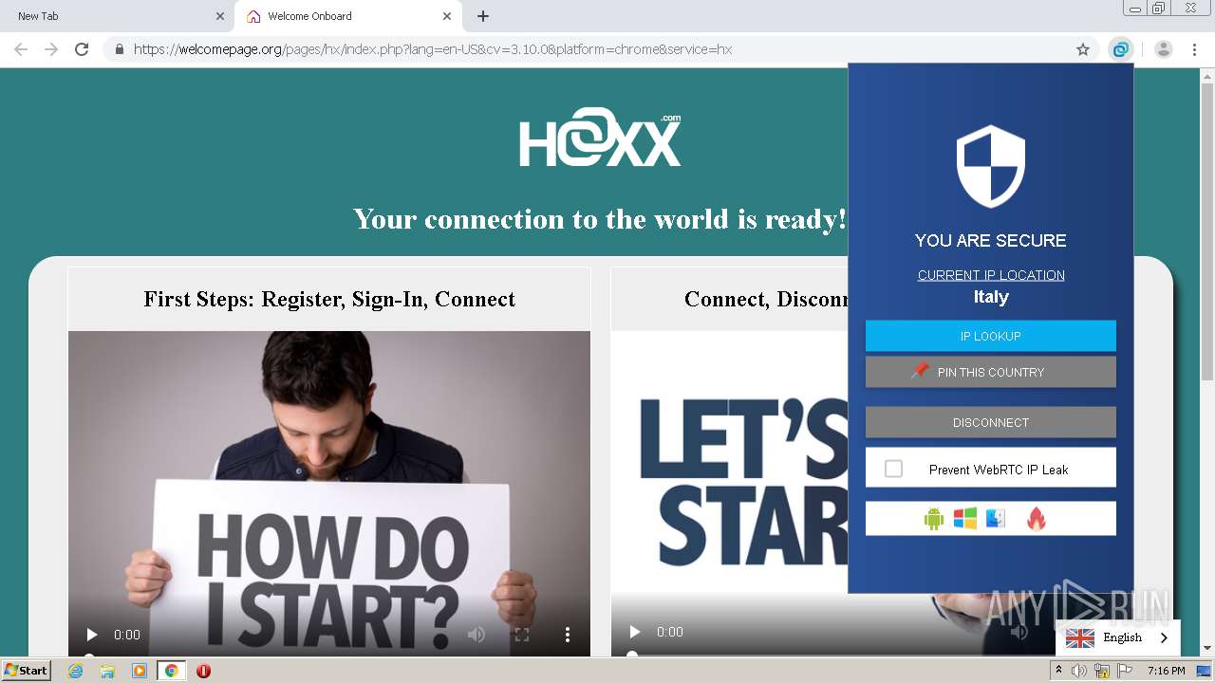Switch to the New Tab tab
Viewport: 1215px width, 683px height.
click(117, 16)
